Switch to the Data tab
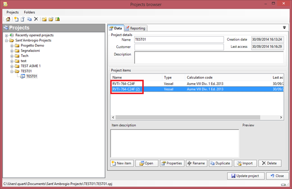 coord(116,28)
